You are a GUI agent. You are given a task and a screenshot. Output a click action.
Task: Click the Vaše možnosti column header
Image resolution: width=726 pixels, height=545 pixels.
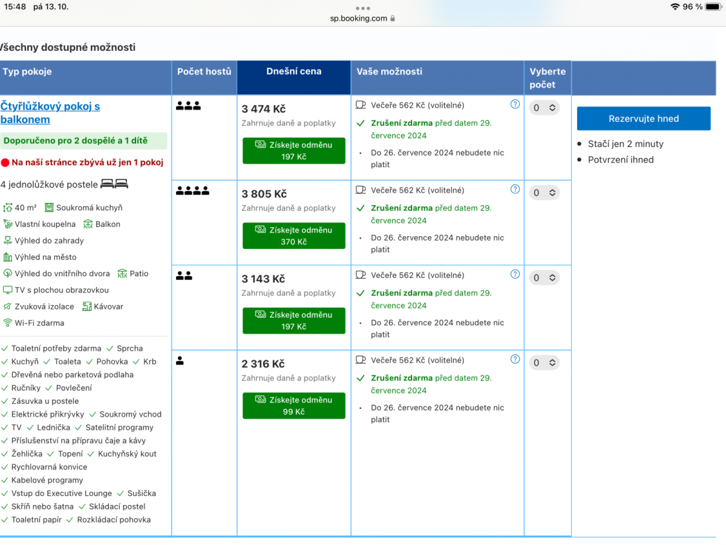coord(389,71)
